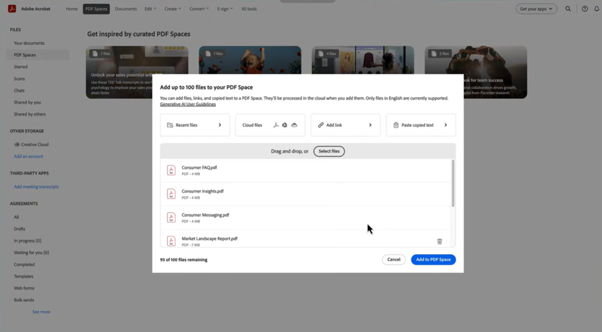Image resolution: width=602 pixels, height=332 pixels.
Task: Click the Consumer FAQ.pdf file icon
Action: click(x=171, y=170)
